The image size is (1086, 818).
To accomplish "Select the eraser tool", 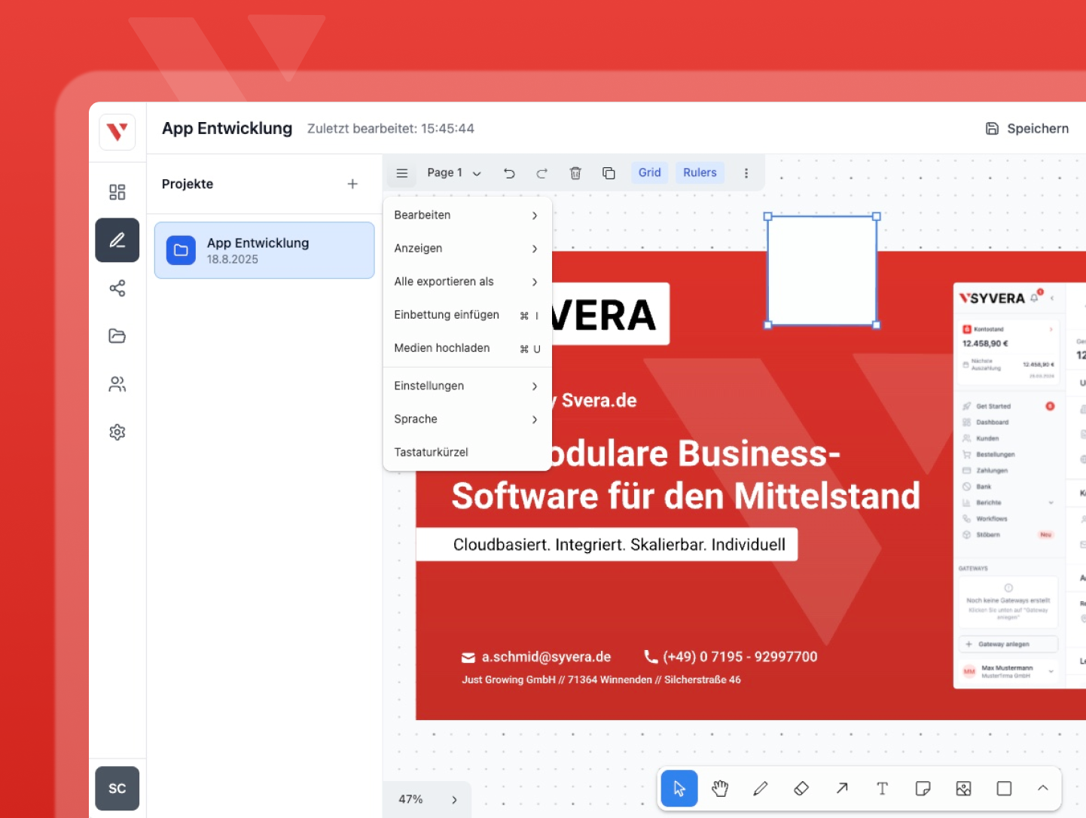I will click(x=801, y=789).
